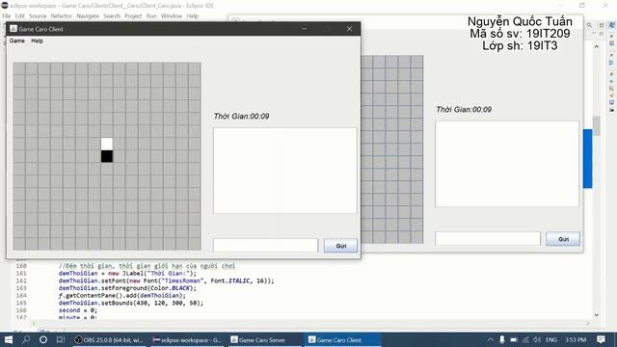Click comment line '//Đếm thời gian' in editor
This screenshot has height=347, width=617.
coord(147,266)
